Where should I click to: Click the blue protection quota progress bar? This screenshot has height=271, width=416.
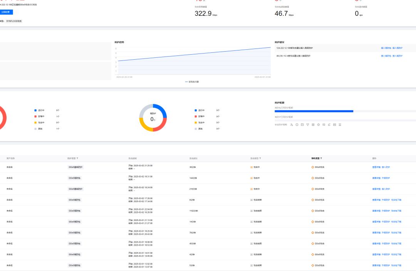click(x=314, y=111)
